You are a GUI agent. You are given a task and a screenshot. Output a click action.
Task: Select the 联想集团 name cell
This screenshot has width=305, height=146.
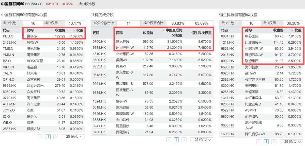click(x=252, y=61)
